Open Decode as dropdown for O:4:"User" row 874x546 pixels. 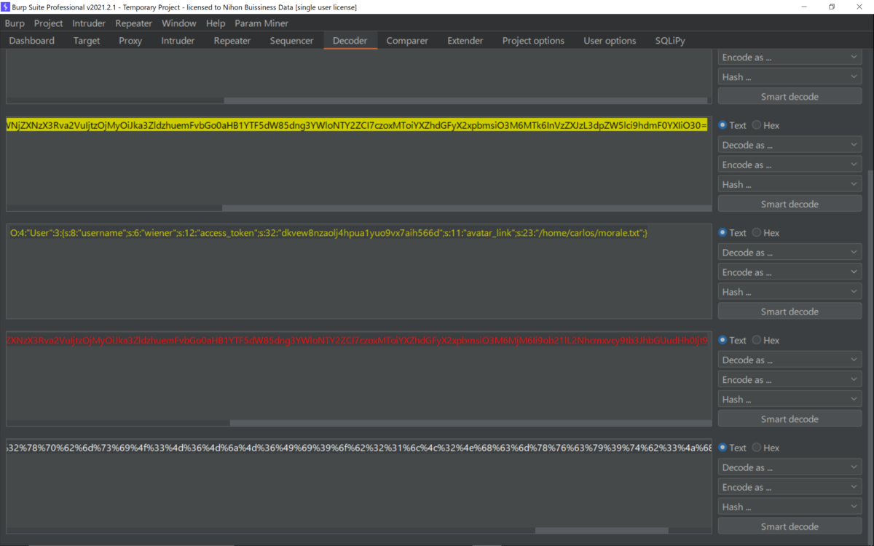tap(790, 253)
